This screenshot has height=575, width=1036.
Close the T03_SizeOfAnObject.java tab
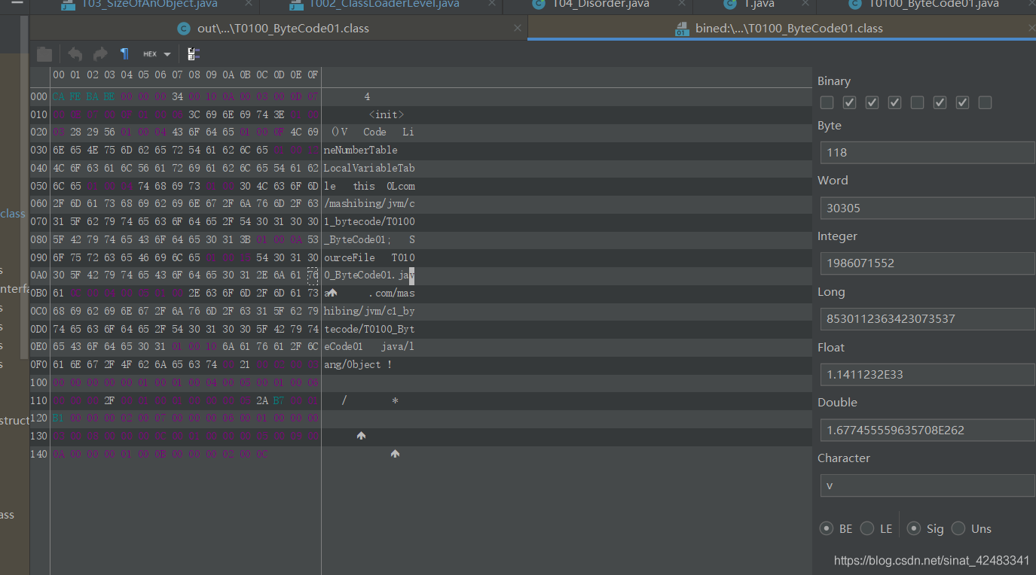[247, 4]
